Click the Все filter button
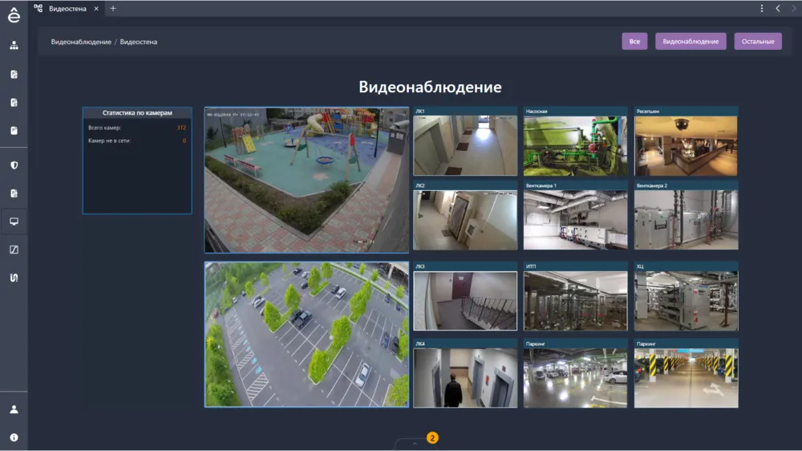The width and height of the screenshot is (802, 451). 634,42
